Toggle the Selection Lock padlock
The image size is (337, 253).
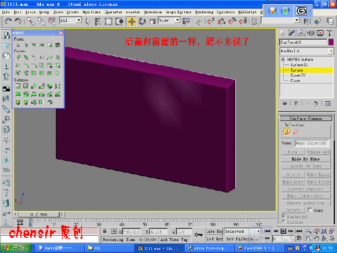[x=105, y=231]
